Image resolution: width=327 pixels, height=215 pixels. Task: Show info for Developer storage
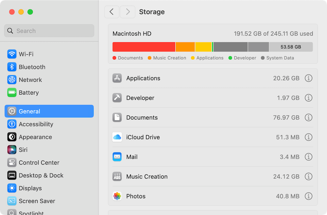(308, 98)
